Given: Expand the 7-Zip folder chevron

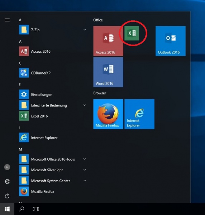Looking at the screenshot, I should [x=85, y=30].
